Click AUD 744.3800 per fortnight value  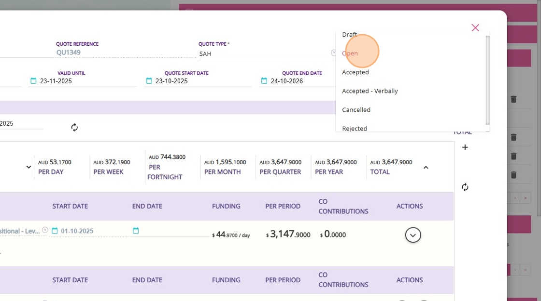pos(167,157)
